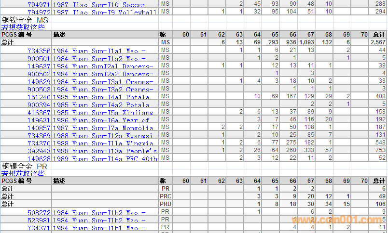Open the 1984 Yuan SunI2a1 Dancers link

pos(102,66)
